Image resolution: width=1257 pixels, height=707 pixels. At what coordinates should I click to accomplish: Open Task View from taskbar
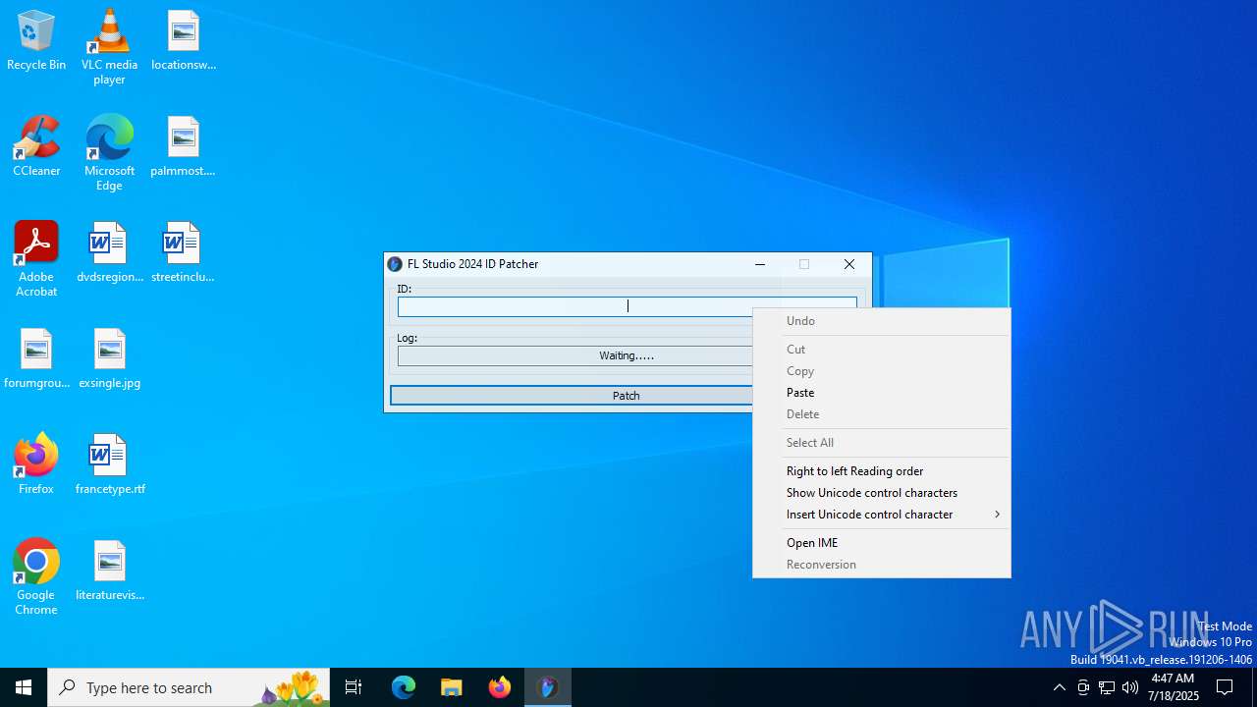tap(354, 687)
